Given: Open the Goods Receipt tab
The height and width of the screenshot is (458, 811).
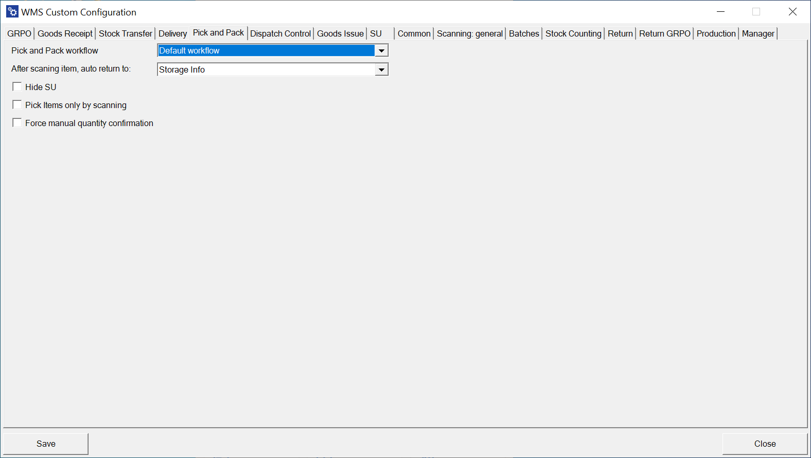Looking at the screenshot, I should (x=65, y=33).
